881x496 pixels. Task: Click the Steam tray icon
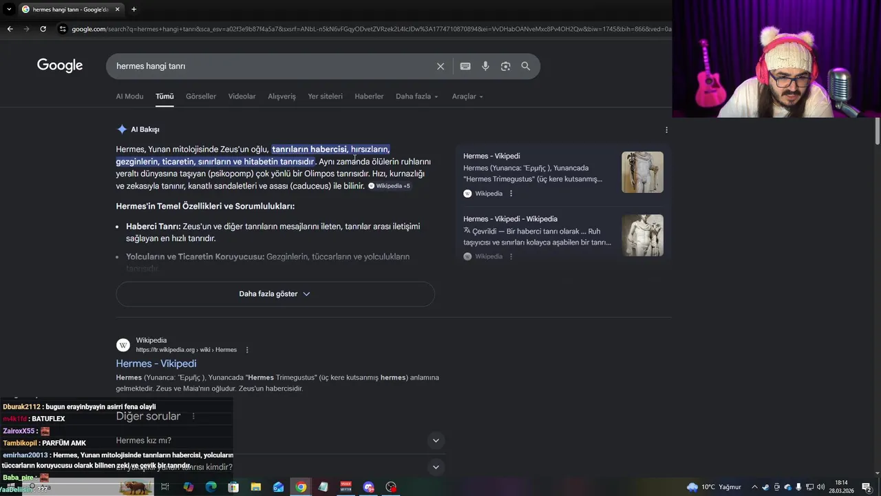[765, 487]
